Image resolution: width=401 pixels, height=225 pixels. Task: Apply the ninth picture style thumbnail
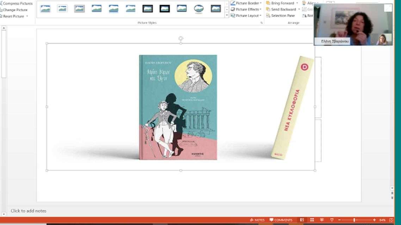pos(181,9)
